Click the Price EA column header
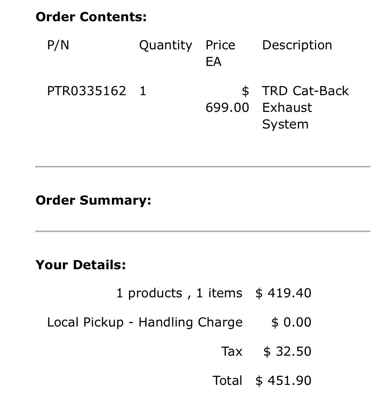This screenshot has height=396, width=384. [220, 53]
